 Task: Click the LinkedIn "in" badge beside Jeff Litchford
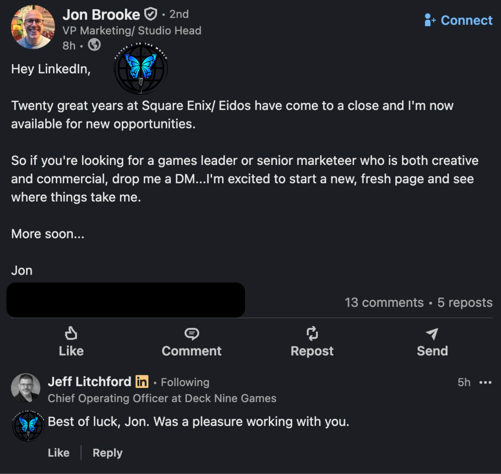point(142,382)
